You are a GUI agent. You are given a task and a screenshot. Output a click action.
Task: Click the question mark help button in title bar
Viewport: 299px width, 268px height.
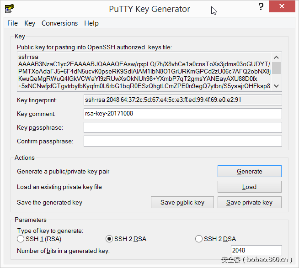(261, 6)
